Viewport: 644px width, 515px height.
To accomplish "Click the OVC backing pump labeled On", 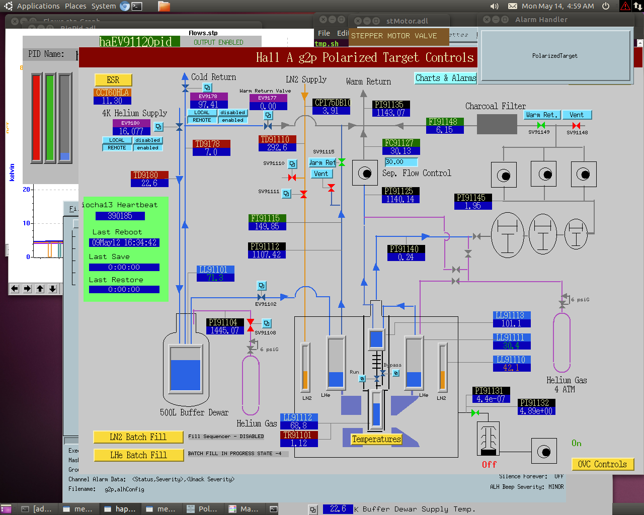I will 544,451.
